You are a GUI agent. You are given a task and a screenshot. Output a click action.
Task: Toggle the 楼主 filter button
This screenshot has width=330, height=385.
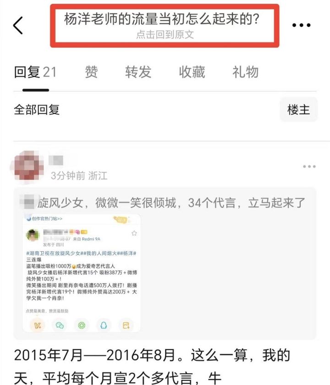tap(299, 110)
